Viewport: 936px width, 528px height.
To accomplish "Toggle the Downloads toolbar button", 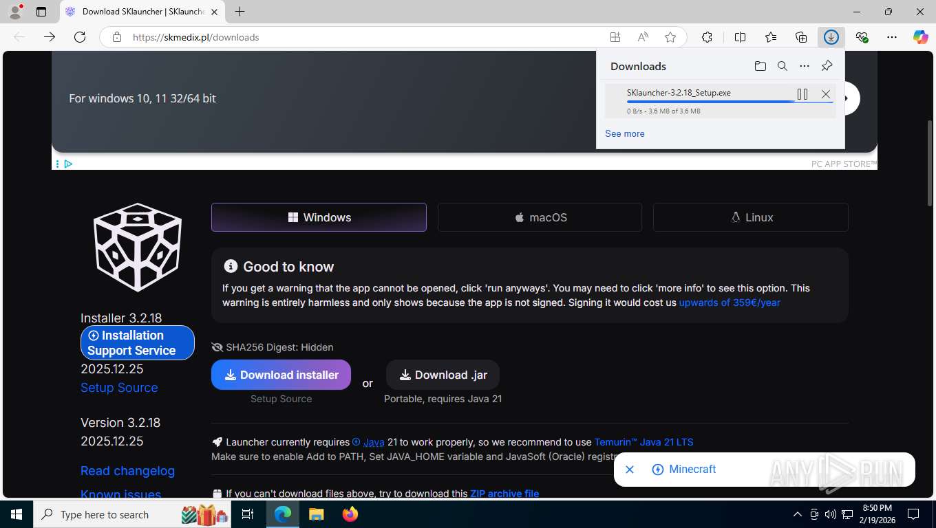I will click(831, 37).
